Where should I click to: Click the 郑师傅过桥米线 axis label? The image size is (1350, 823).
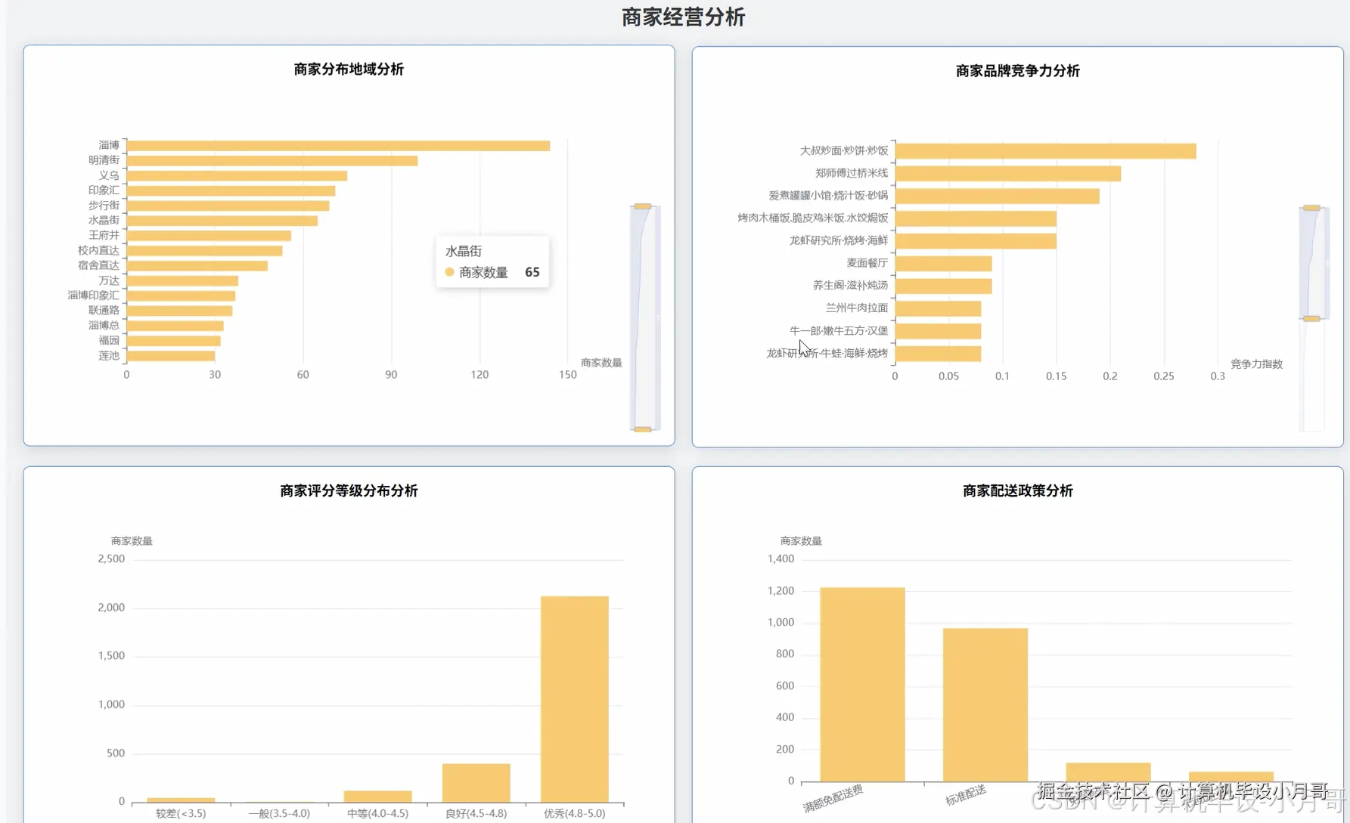852,173
